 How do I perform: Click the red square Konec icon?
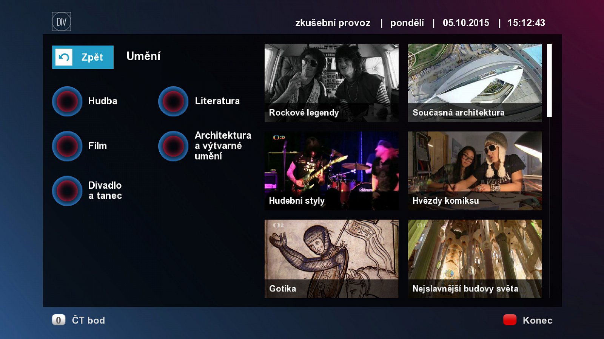[509, 321]
